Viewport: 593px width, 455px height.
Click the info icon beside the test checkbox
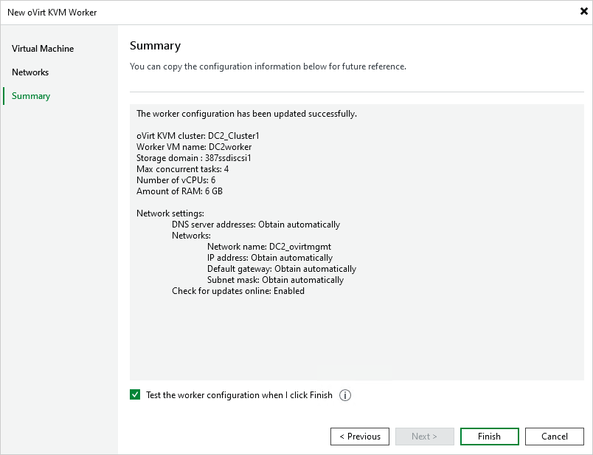pos(344,395)
